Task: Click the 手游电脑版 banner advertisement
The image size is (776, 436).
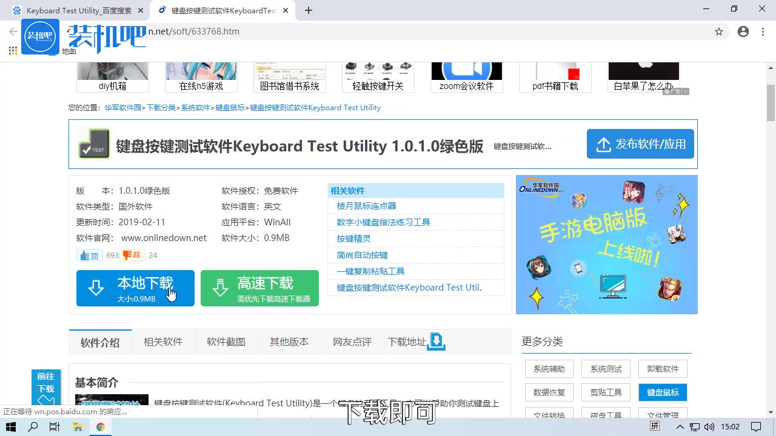Action: [x=606, y=245]
